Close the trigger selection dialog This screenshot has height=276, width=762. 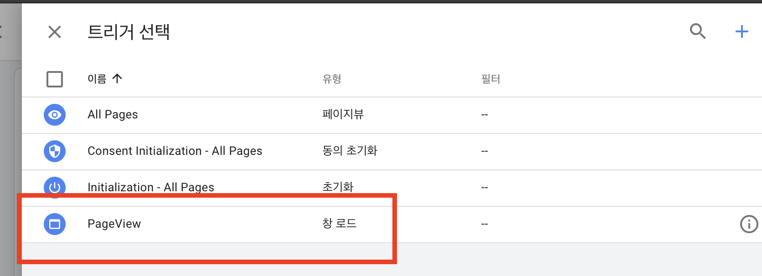coord(54,32)
